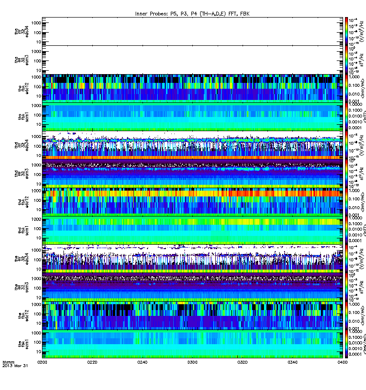
Task: Click the 'thd fff 32 scm3' y-axis label
Action: coord(21,174)
